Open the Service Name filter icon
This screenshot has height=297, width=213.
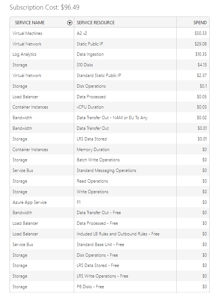coord(70,23)
